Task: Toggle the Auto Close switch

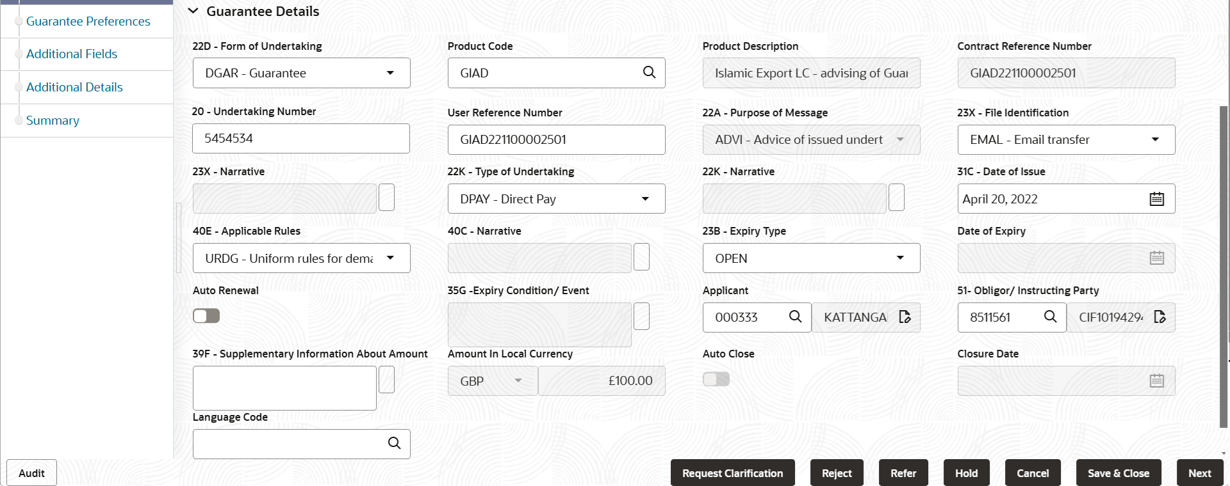Action: tap(716, 379)
